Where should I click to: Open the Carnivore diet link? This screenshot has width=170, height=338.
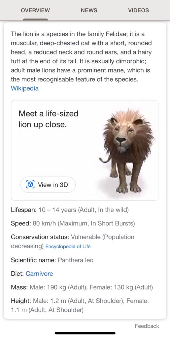pyautogui.click(x=39, y=274)
